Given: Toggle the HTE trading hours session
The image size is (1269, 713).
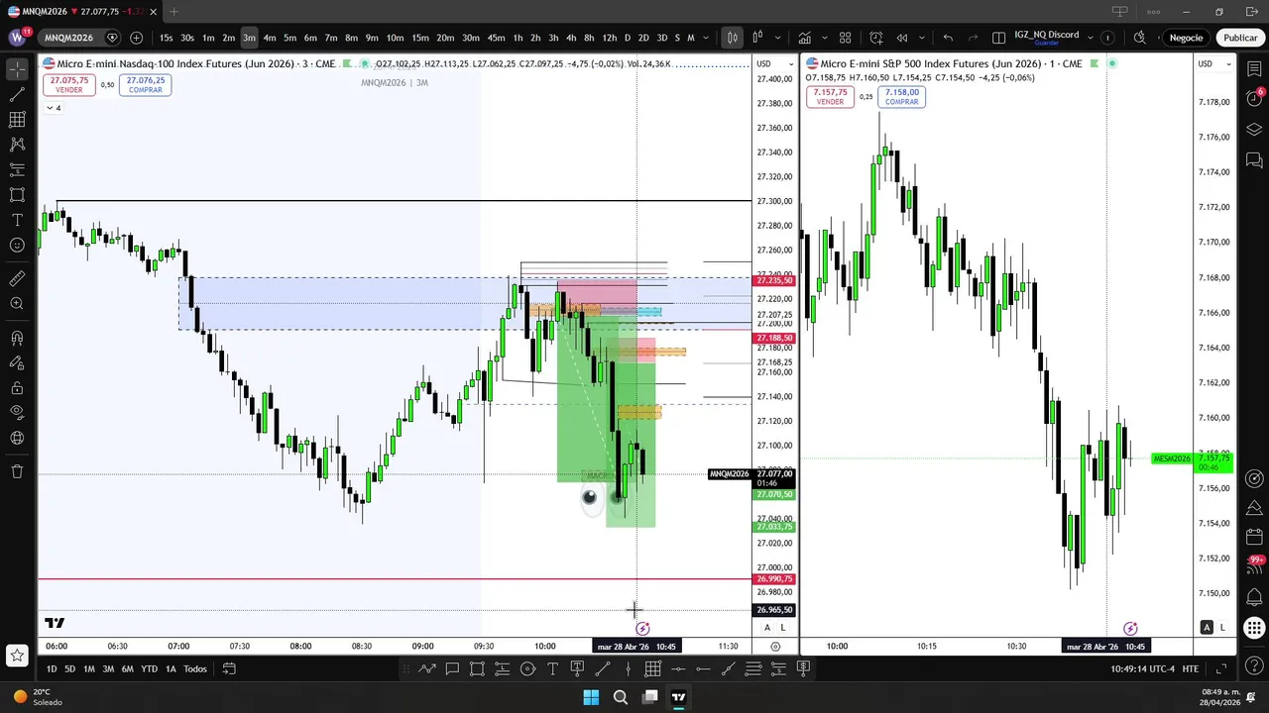Looking at the screenshot, I should [1191, 668].
